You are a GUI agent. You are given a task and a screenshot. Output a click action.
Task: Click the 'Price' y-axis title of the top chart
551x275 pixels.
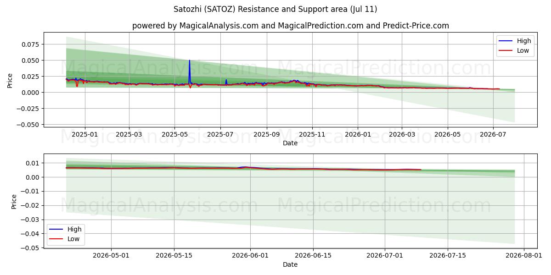click(x=10, y=80)
